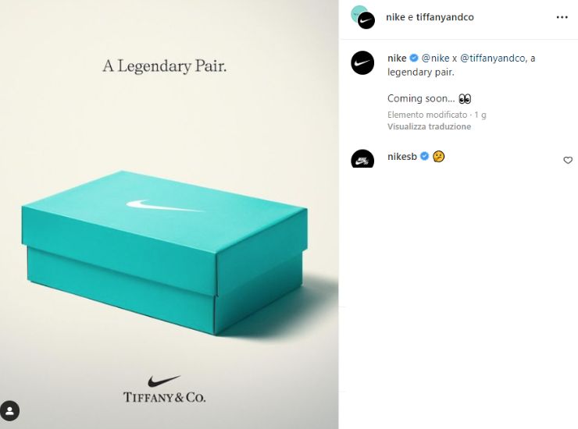Click Visualizza traduzione to translate caption
Screen dimensions: 578x429
(429, 126)
